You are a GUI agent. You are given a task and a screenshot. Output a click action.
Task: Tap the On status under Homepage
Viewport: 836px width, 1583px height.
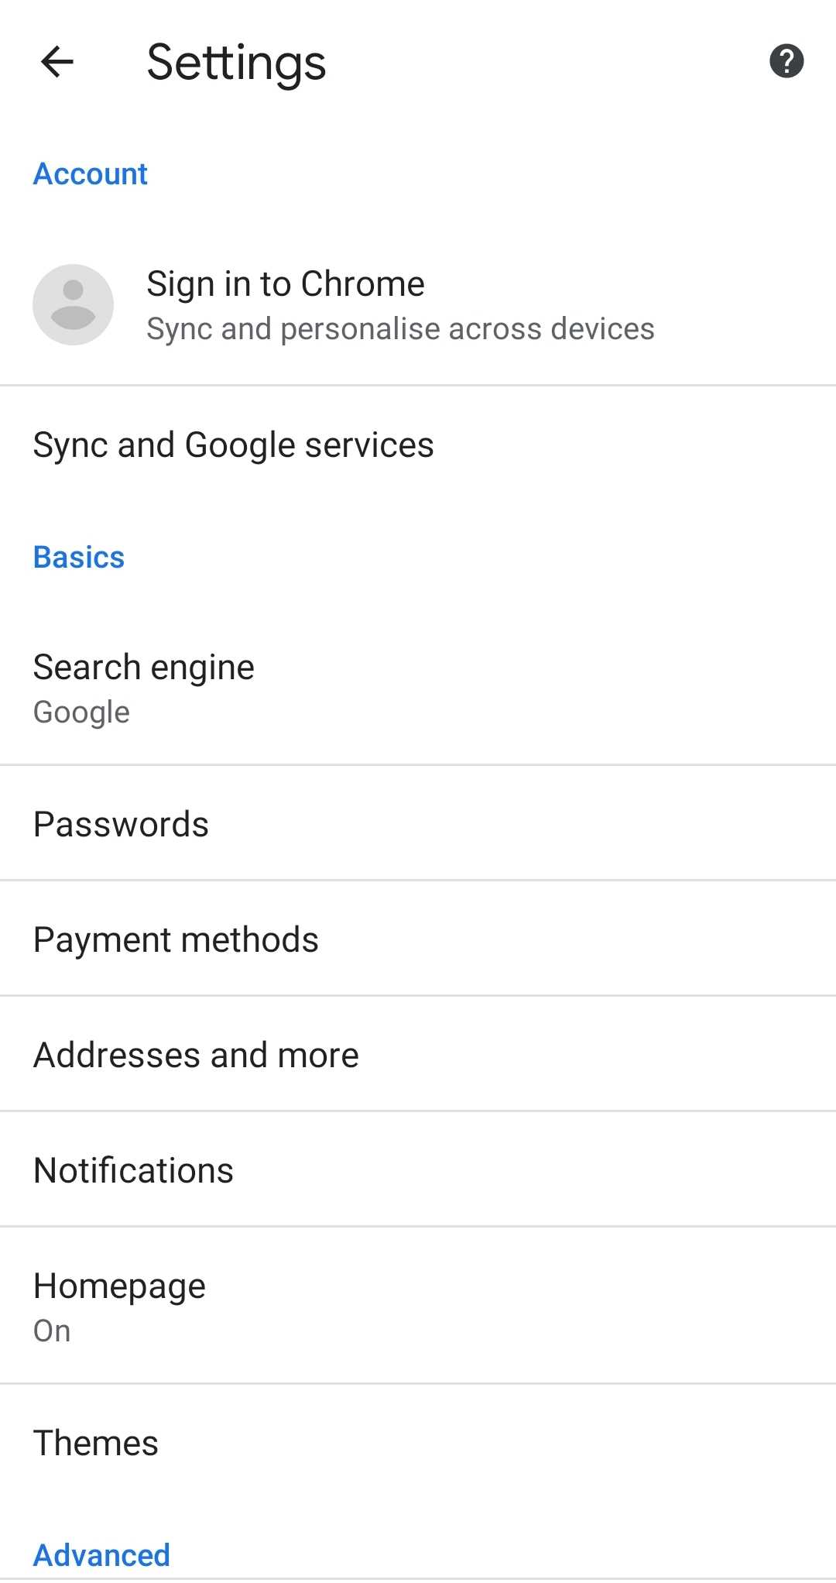[x=52, y=1331]
